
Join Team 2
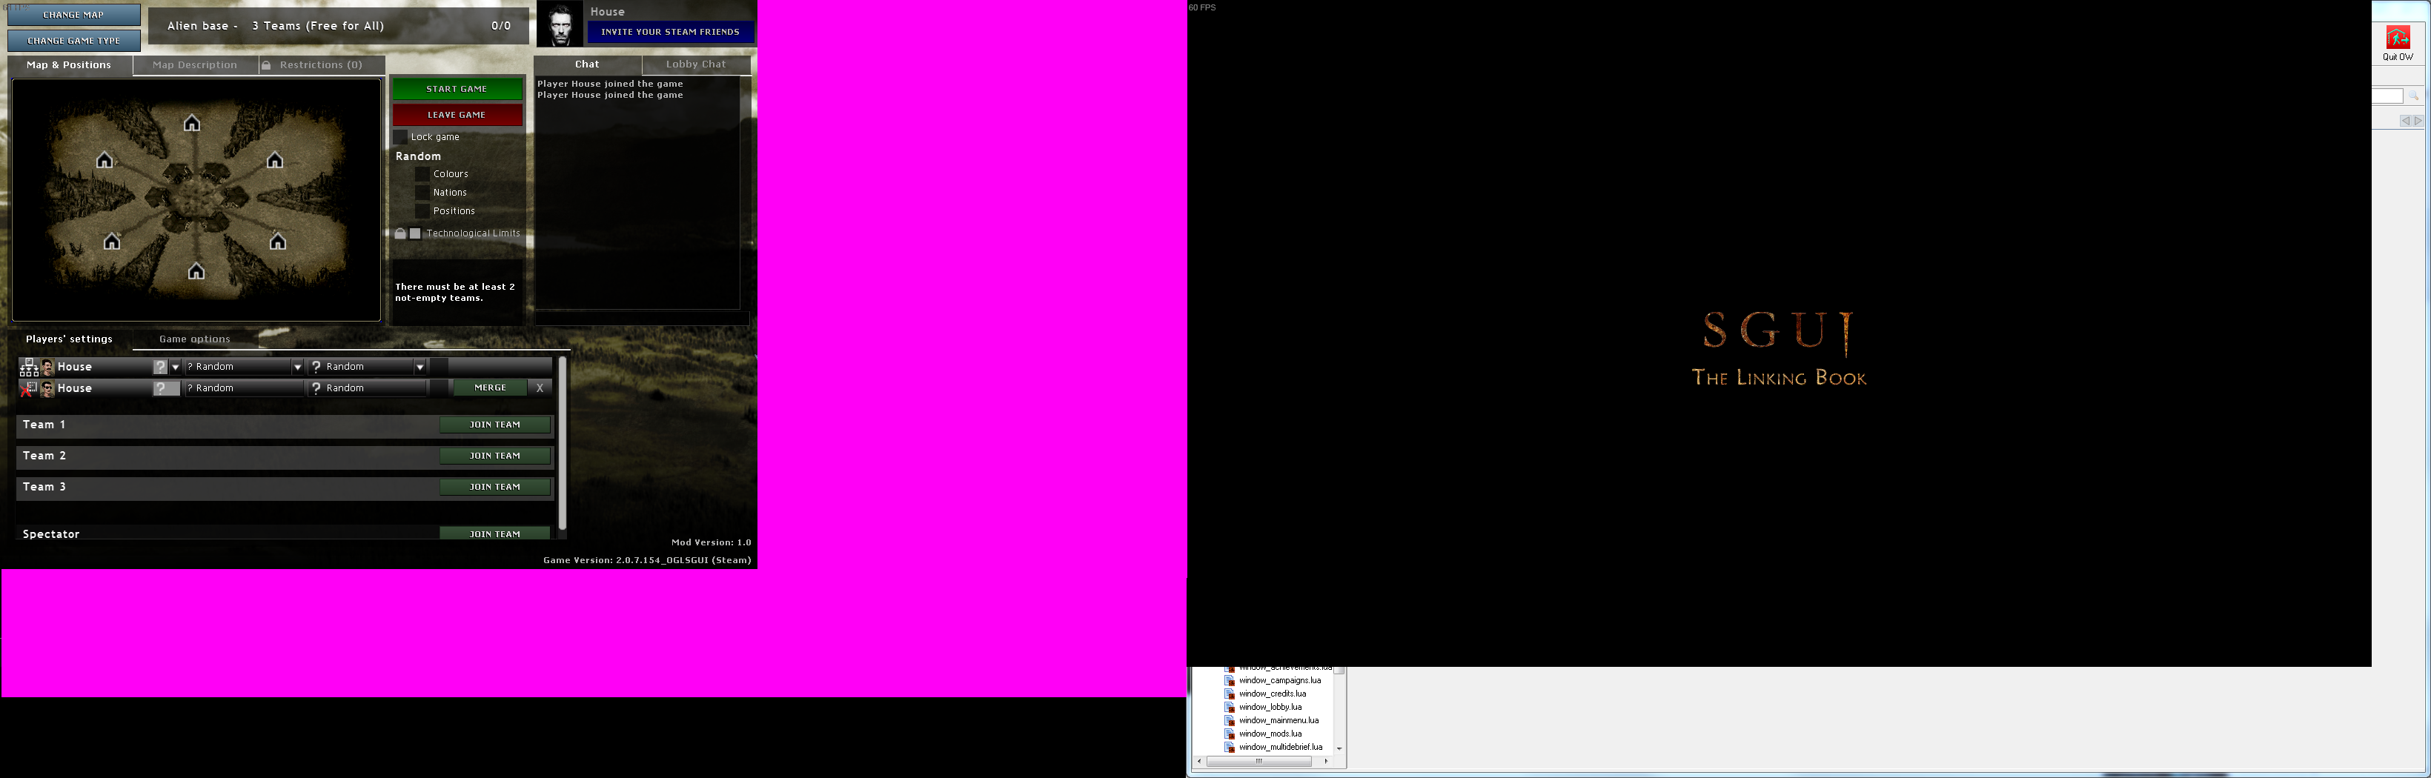pos(494,456)
